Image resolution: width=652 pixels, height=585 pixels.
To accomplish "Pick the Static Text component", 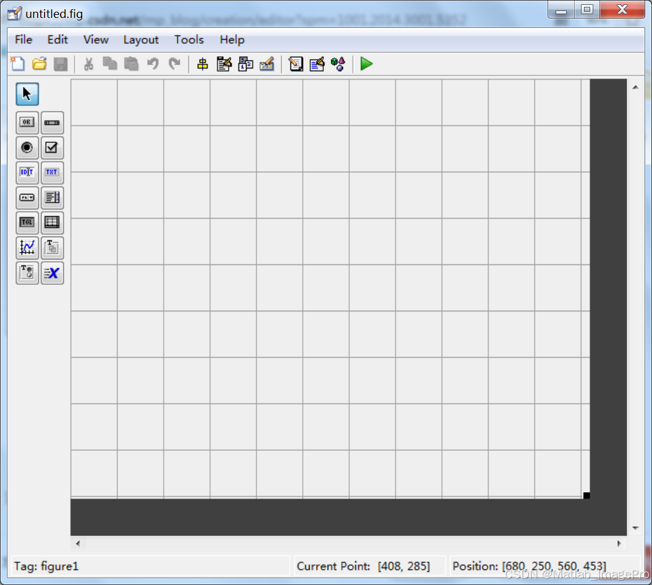I will click(53, 172).
